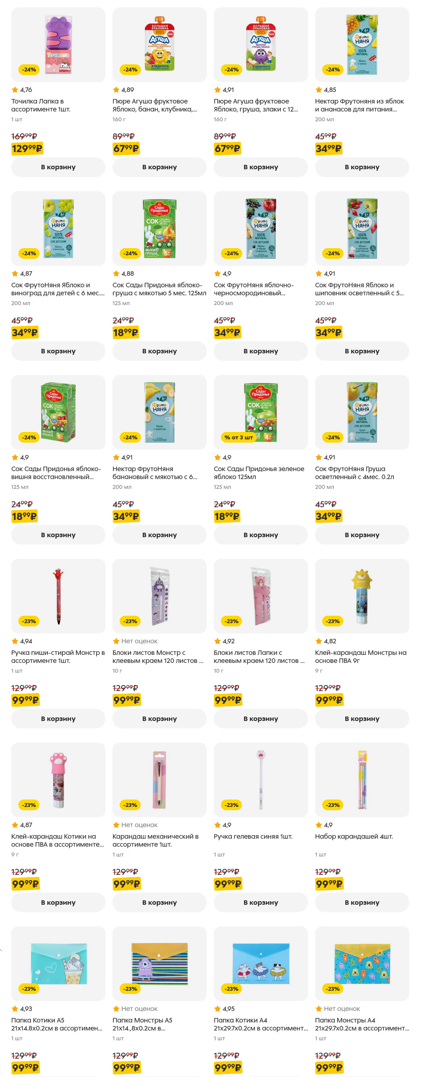Open Ручка пиши-стирай Монстр product image
The height and width of the screenshot is (1077, 422).
(58, 596)
